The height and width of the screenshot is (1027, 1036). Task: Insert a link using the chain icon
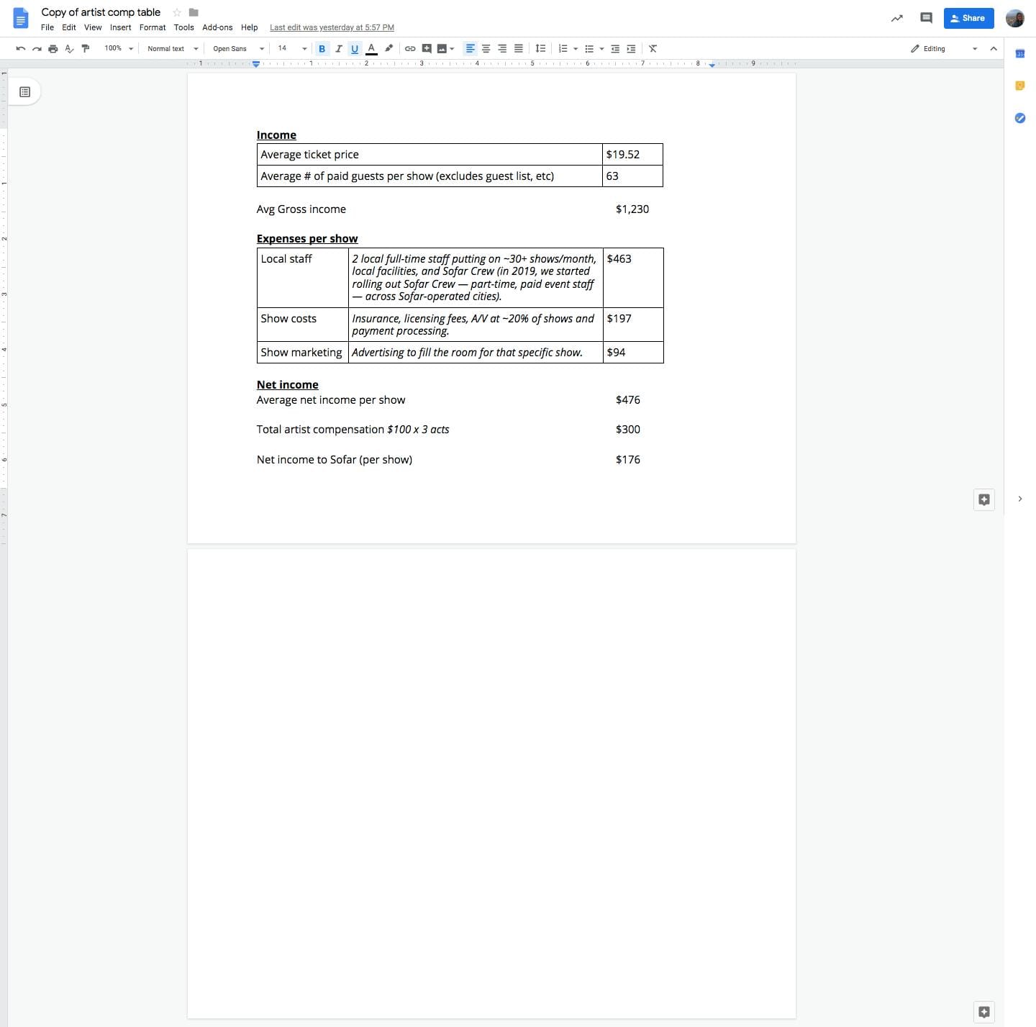(410, 49)
